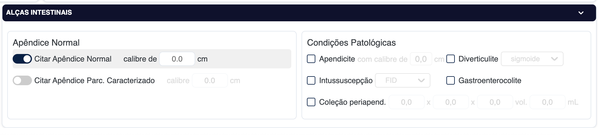Click the Citar Apêndice Normal label
The height and width of the screenshot is (135, 609).
pos(73,59)
